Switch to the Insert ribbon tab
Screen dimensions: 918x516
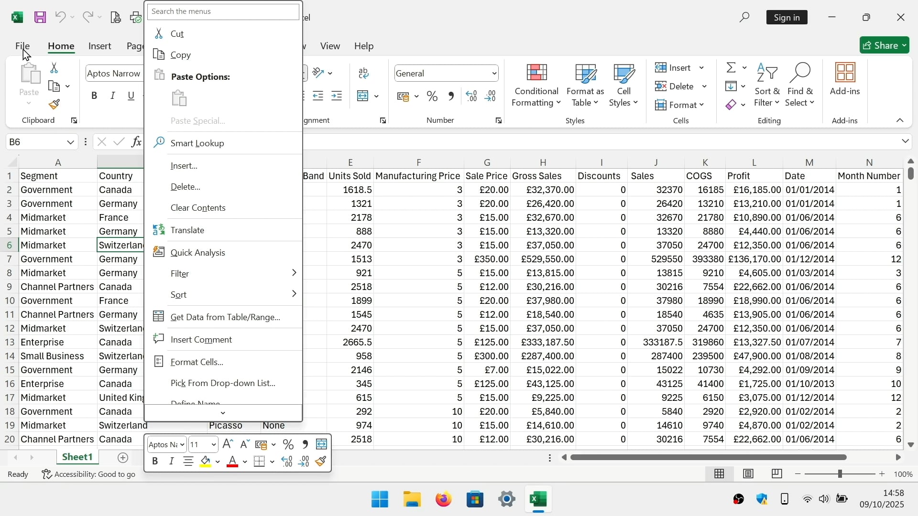(99, 46)
